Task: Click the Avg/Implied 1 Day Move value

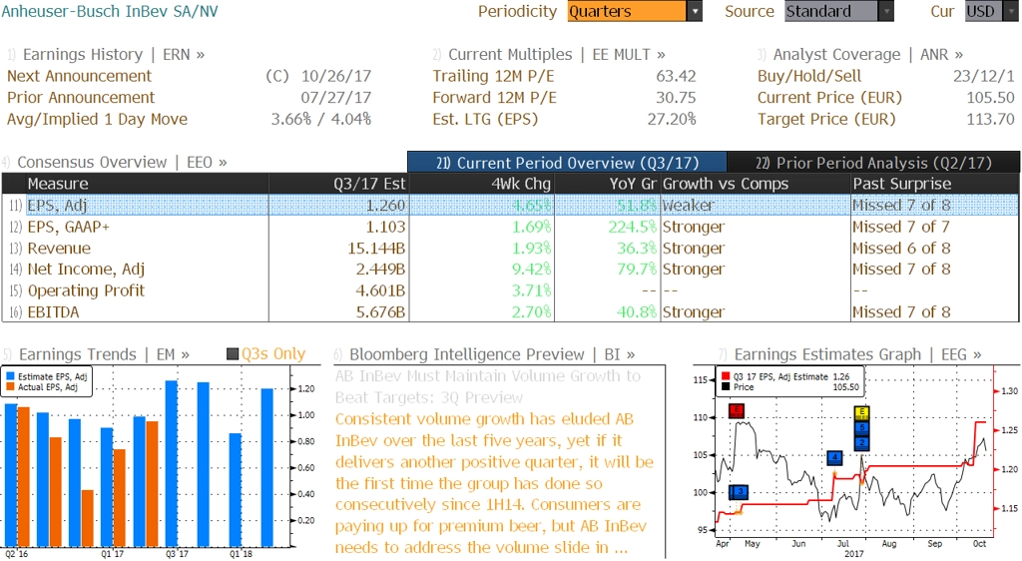Action: [x=321, y=119]
